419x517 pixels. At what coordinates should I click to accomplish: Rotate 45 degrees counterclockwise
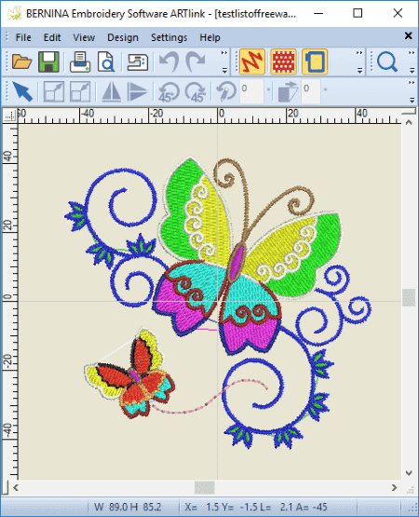[x=169, y=92]
